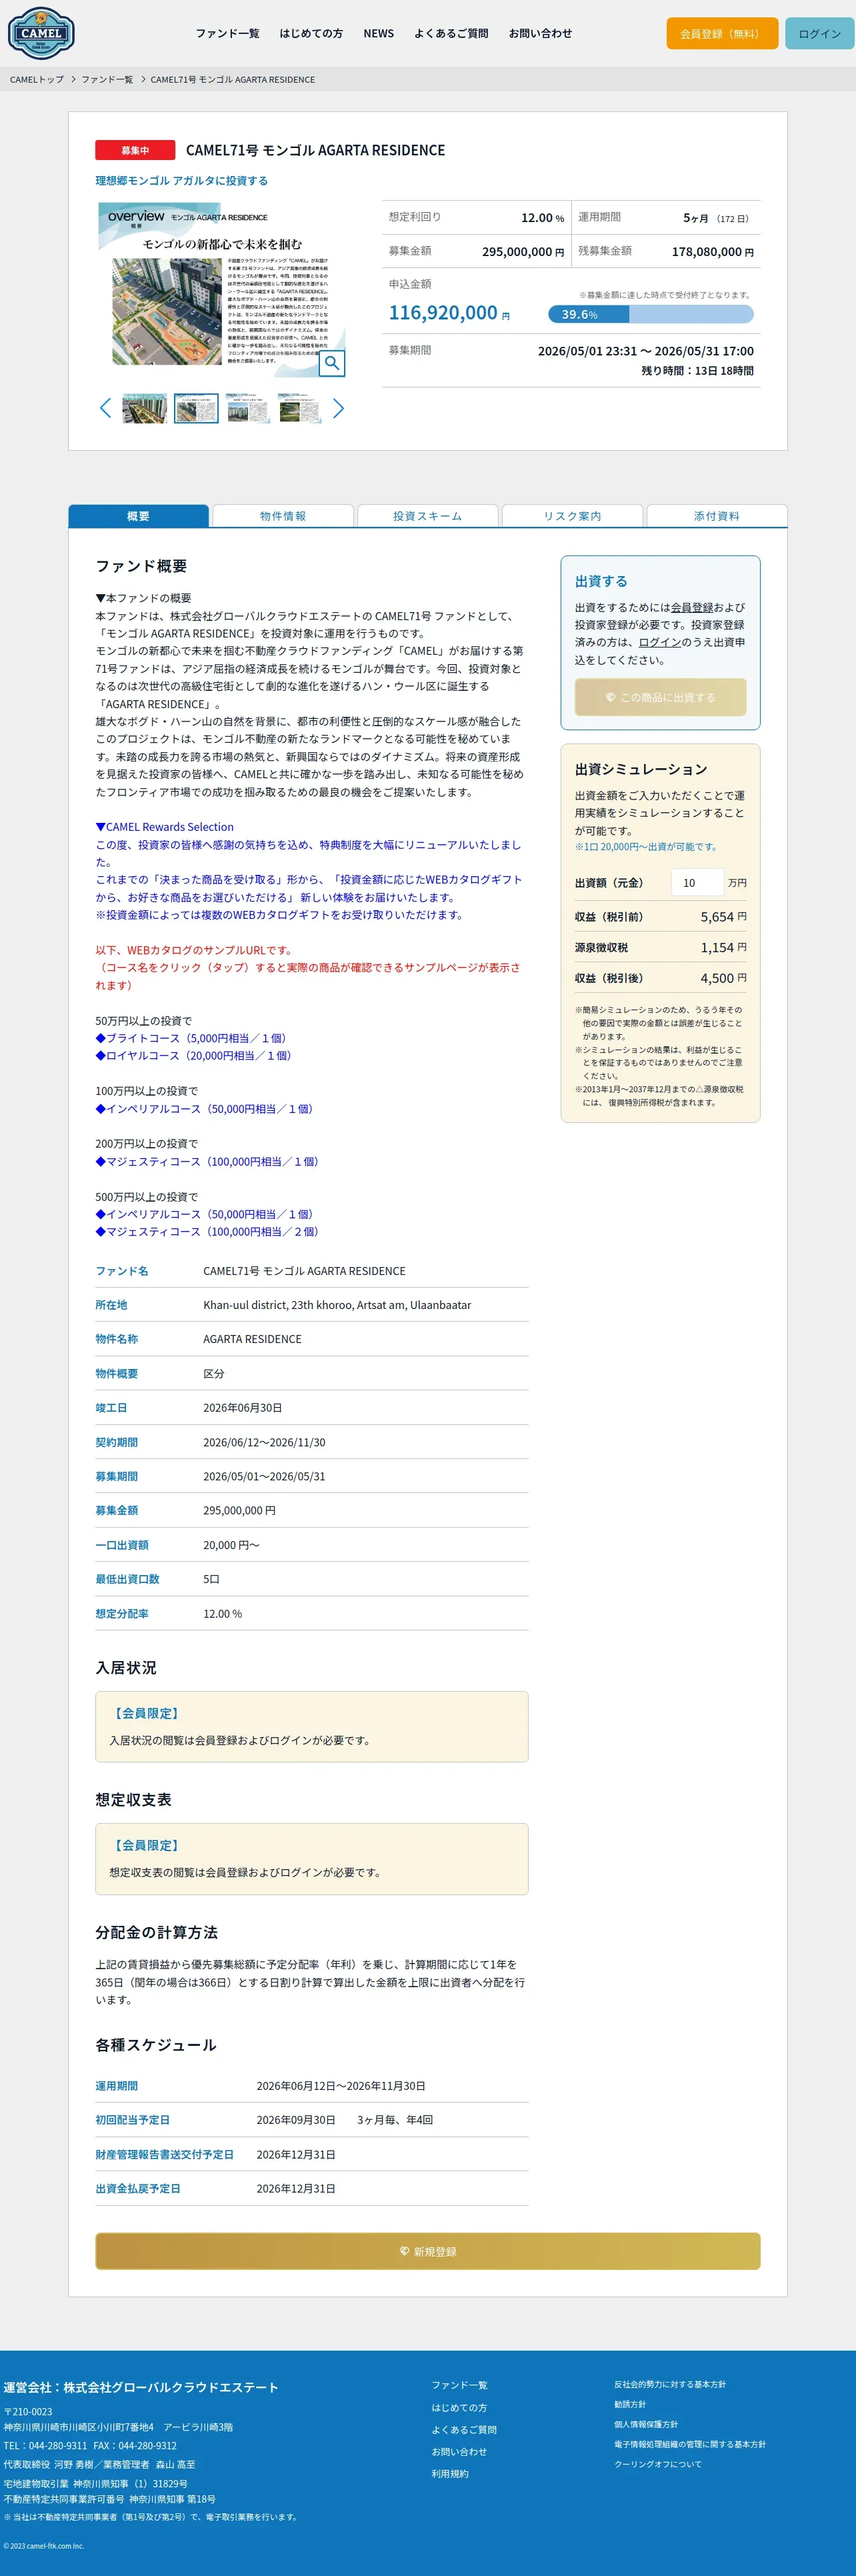Open 個人情報保護方針 in the footer
Screen dimensions: 856x2576
(646, 2424)
